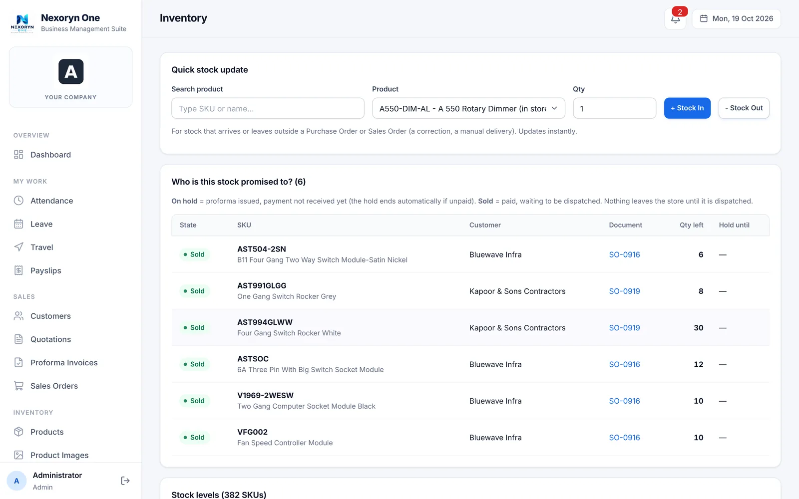Click the Qty input field

point(614,108)
